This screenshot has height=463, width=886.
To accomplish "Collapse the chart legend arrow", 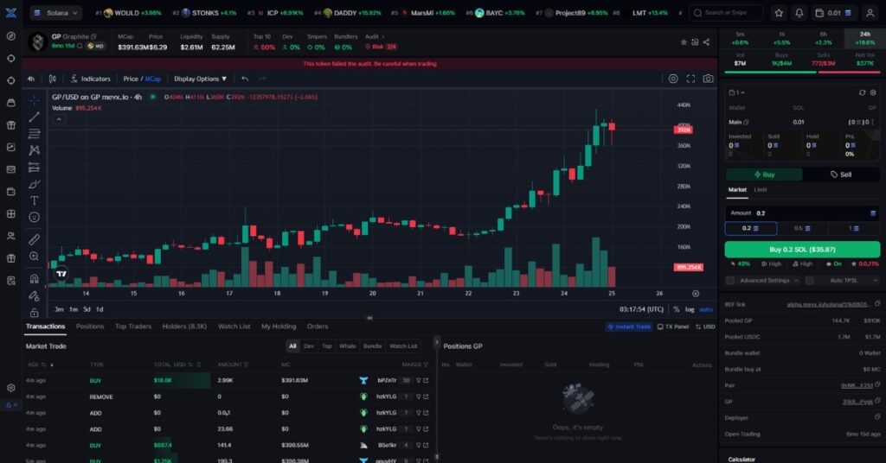I will [59, 119].
